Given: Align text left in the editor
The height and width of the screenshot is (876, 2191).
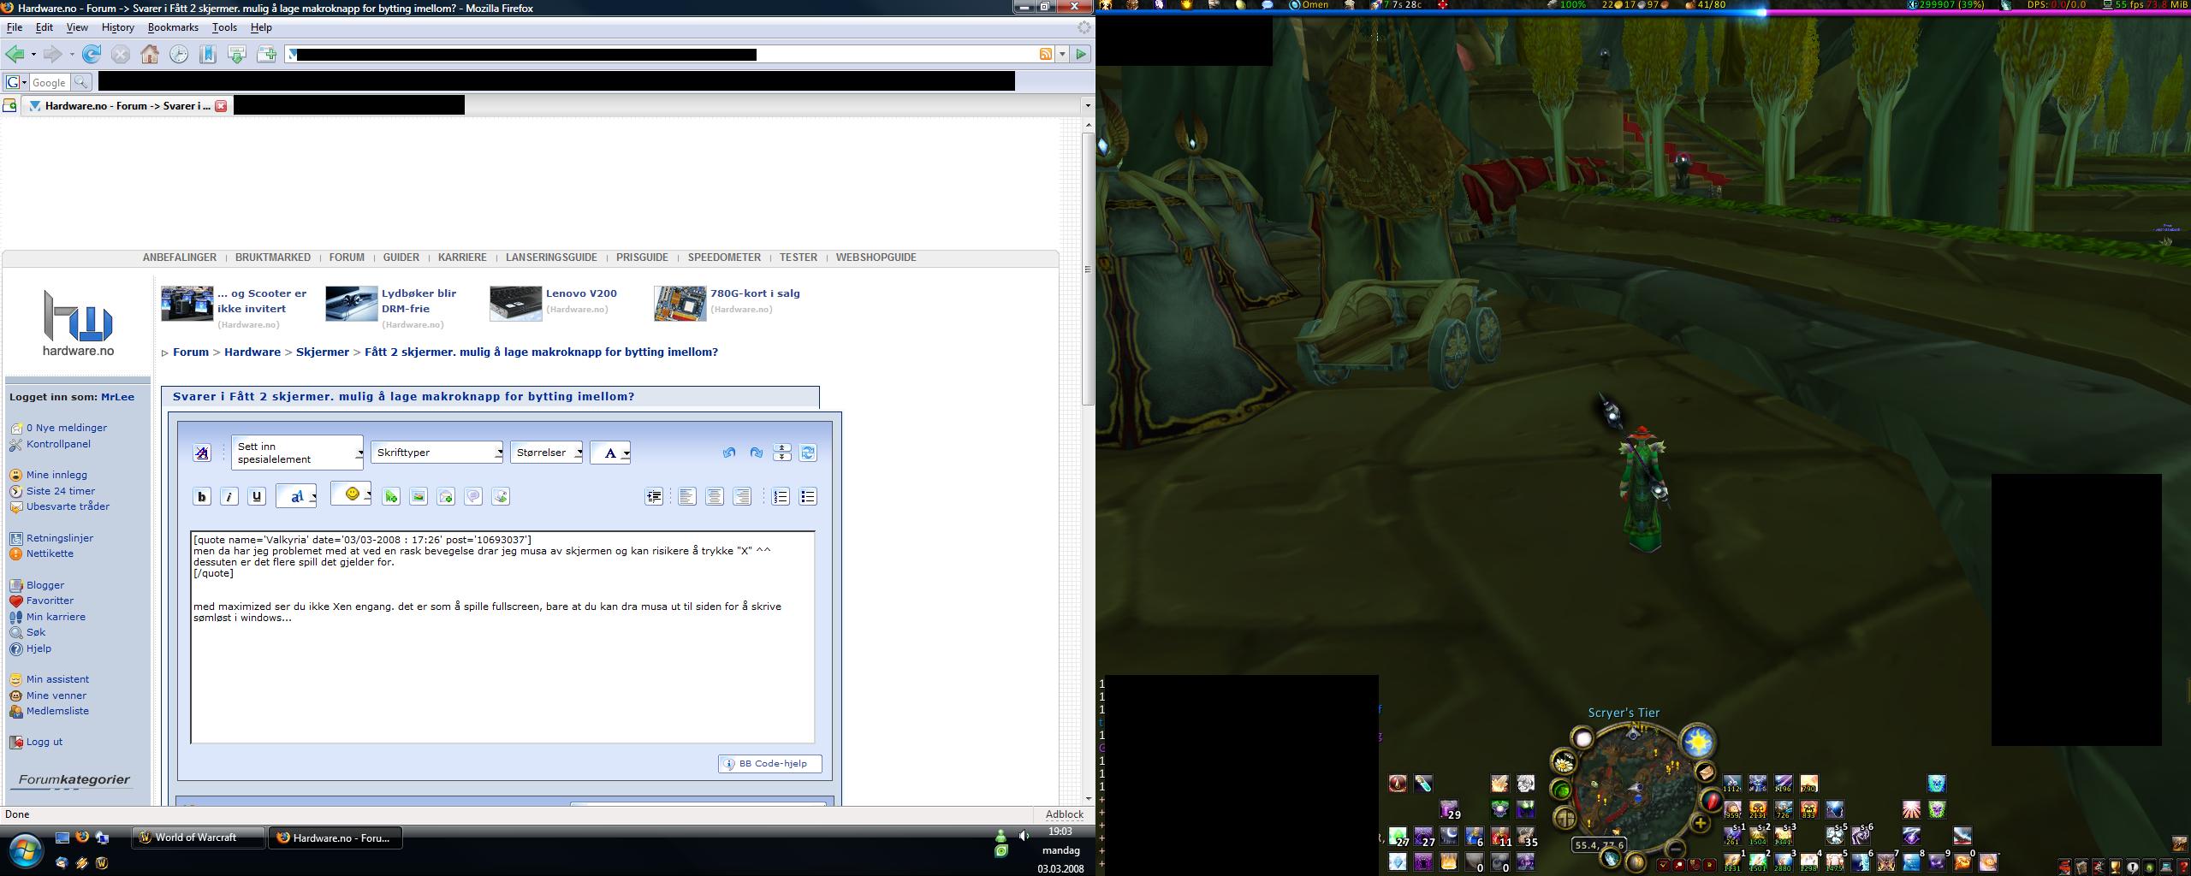Looking at the screenshot, I should coord(687,496).
